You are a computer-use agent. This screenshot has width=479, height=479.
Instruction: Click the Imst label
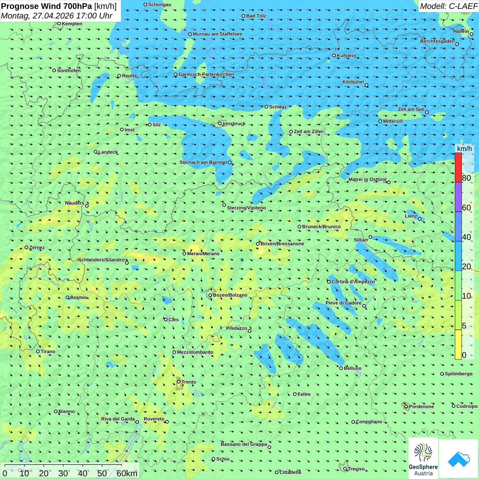tap(130, 130)
